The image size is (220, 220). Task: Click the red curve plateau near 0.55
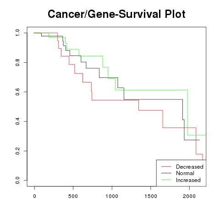tap(115, 100)
